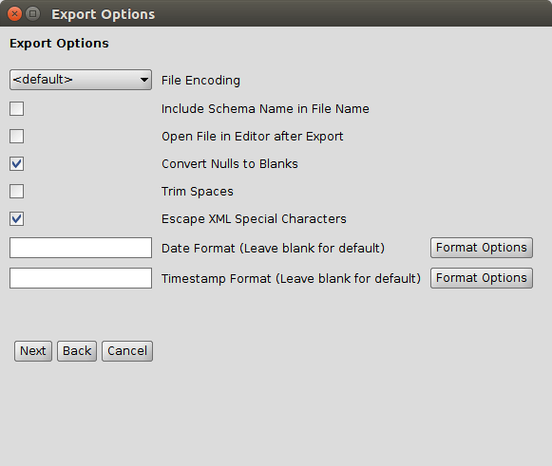Proceed with the Next button
The image size is (552, 466).
click(x=33, y=351)
